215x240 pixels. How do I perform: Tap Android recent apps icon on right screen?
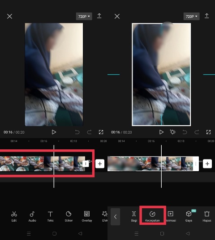click(136, 234)
